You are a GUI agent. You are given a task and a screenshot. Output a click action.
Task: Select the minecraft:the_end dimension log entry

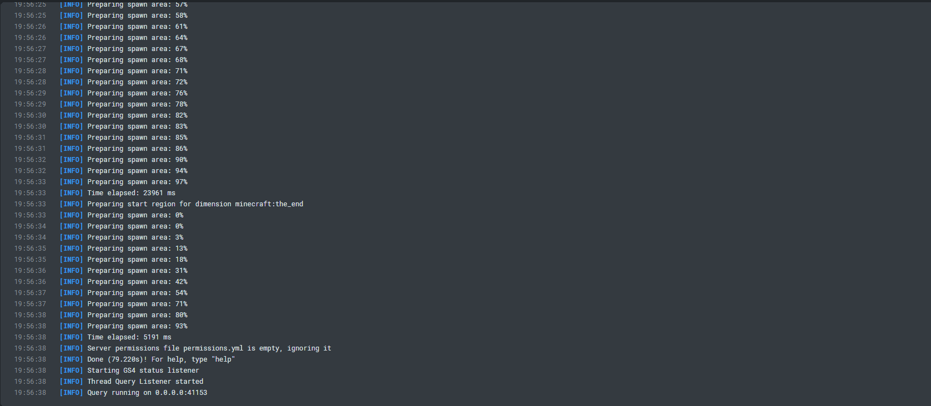point(195,204)
